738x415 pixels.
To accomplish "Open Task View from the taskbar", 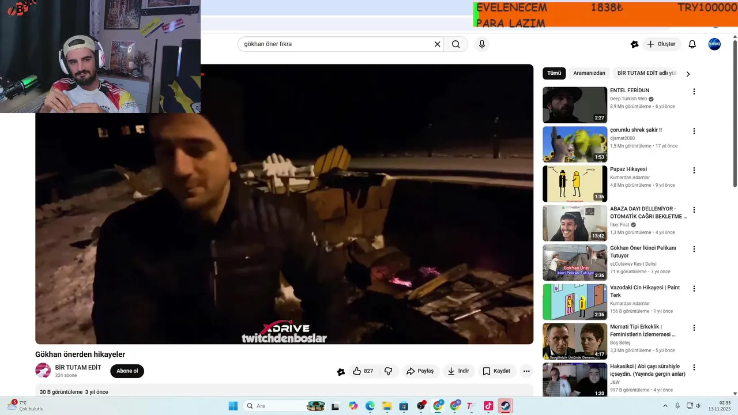I will click(336, 406).
